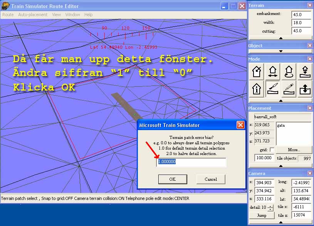This screenshot has height=226, width=314.
Task: Select the place object on terrain icon
Action: pos(305,72)
